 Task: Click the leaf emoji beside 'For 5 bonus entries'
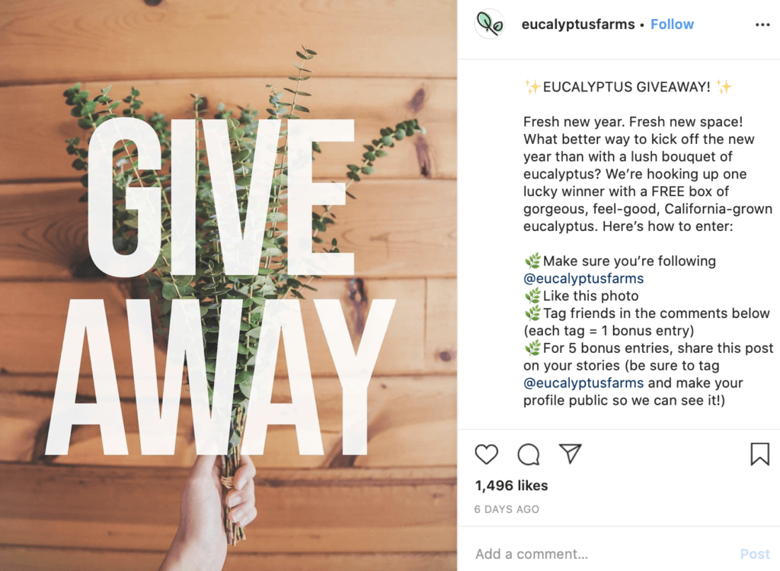(532, 348)
